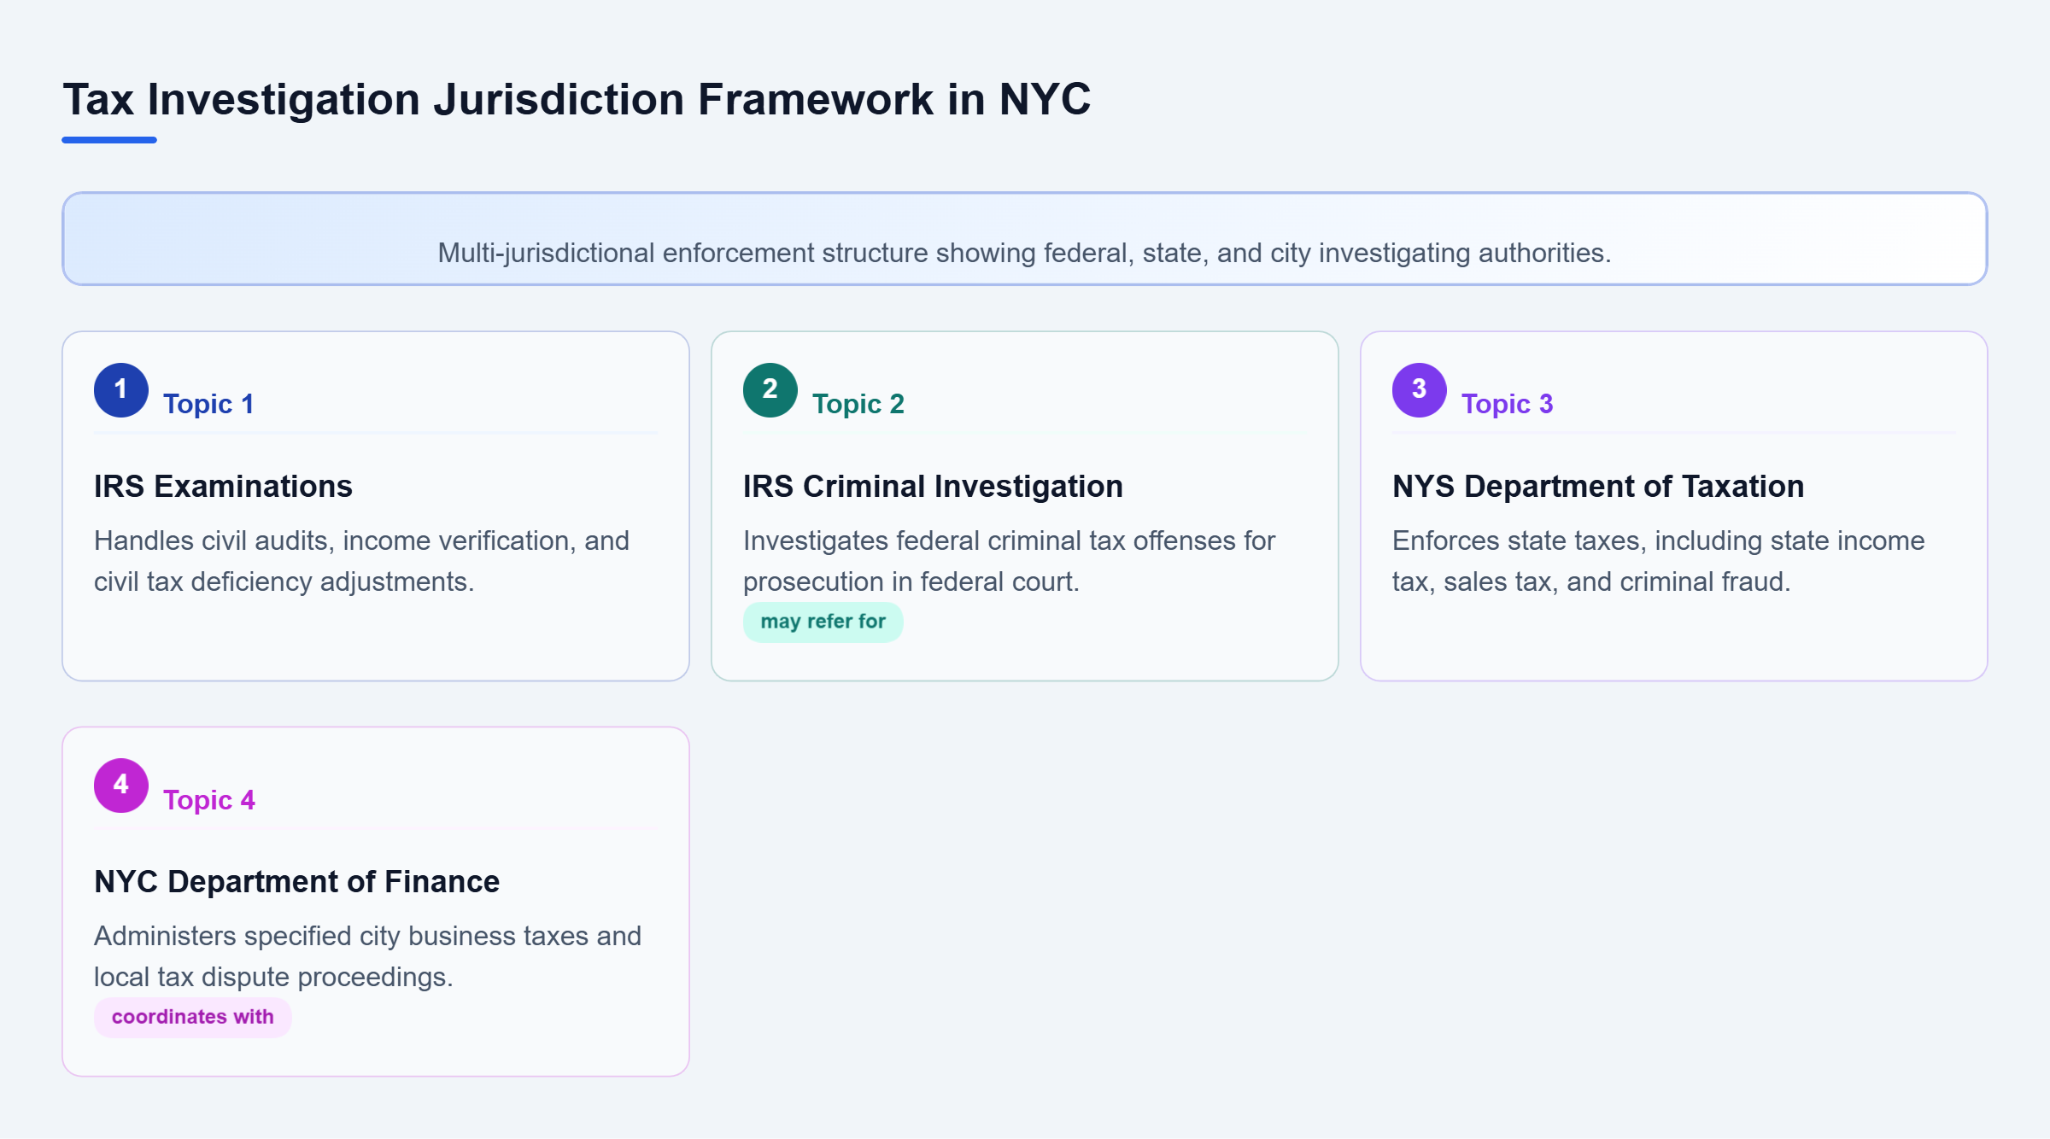Click the purple number 3 circle badge
Screen dimensions: 2050x1139
[x=1420, y=390]
